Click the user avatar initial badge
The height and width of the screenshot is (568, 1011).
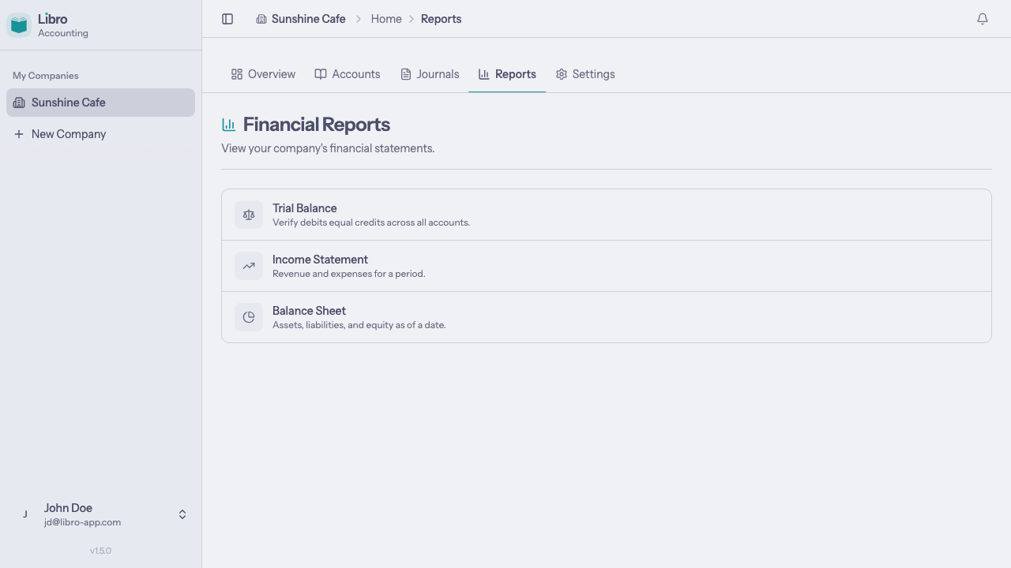pyautogui.click(x=24, y=514)
